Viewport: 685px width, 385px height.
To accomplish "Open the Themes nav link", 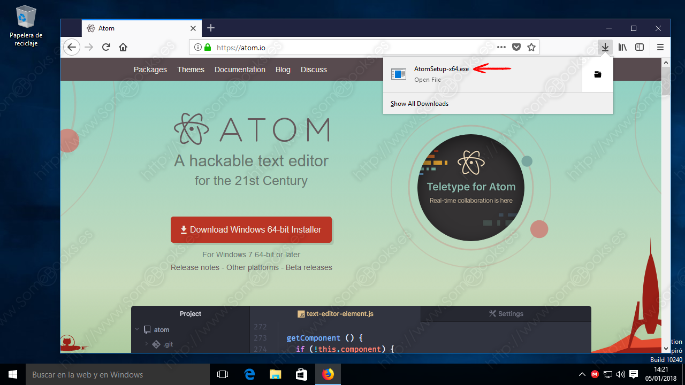I will coord(191,70).
